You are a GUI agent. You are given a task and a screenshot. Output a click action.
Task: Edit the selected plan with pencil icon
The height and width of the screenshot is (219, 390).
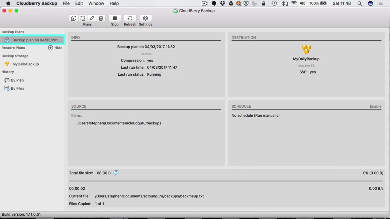point(92,18)
